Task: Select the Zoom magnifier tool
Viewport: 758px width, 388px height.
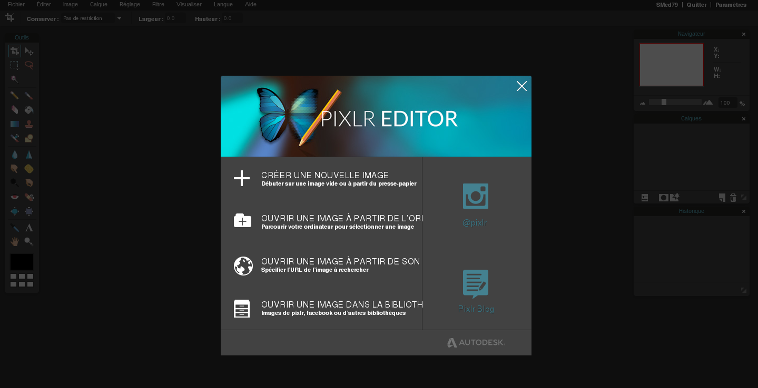Action: pyautogui.click(x=29, y=242)
